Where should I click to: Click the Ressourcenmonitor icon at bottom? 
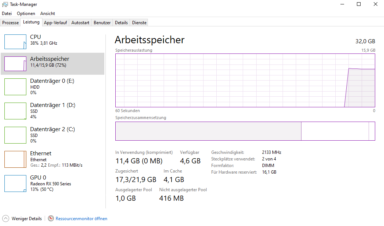(x=51, y=218)
